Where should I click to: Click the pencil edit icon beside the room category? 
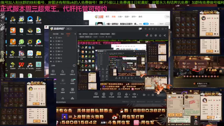(90, 37)
